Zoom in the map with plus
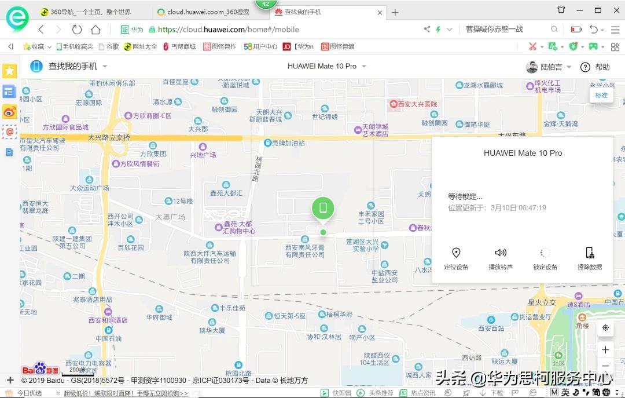Viewport: 625px width, 398px height. 605,350
